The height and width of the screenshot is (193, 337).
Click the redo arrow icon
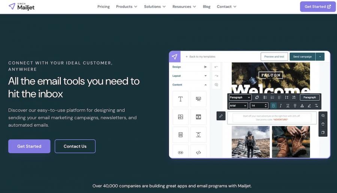click(x=216, y=76)
